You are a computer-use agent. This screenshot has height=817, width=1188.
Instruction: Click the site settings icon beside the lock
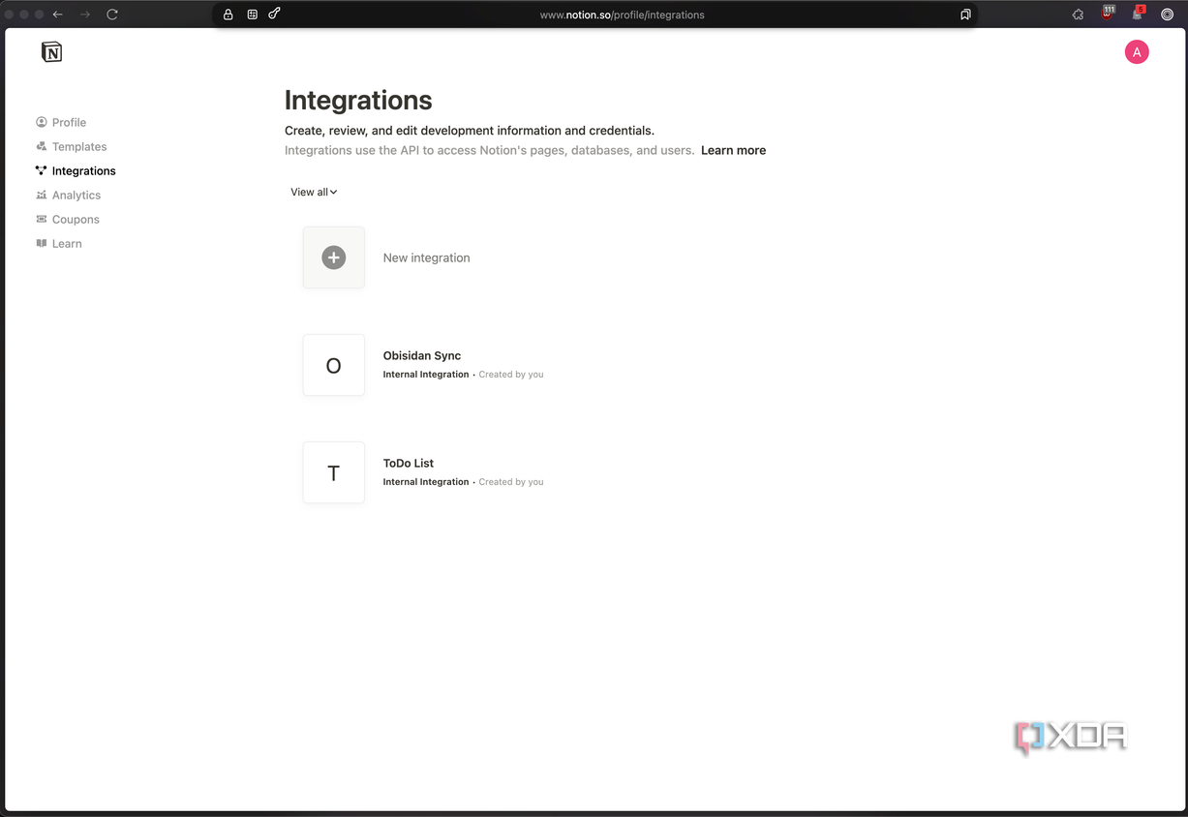point(253,15)
